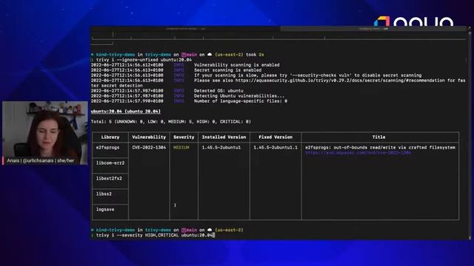Click the Number of language-specific files line

pyautogui.click(x=190, y=101)
